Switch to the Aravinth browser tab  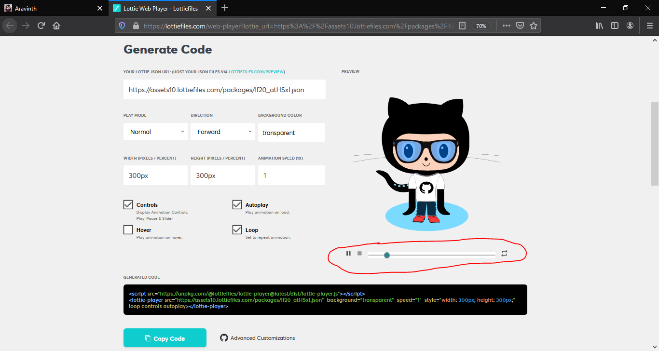(53, 8)
